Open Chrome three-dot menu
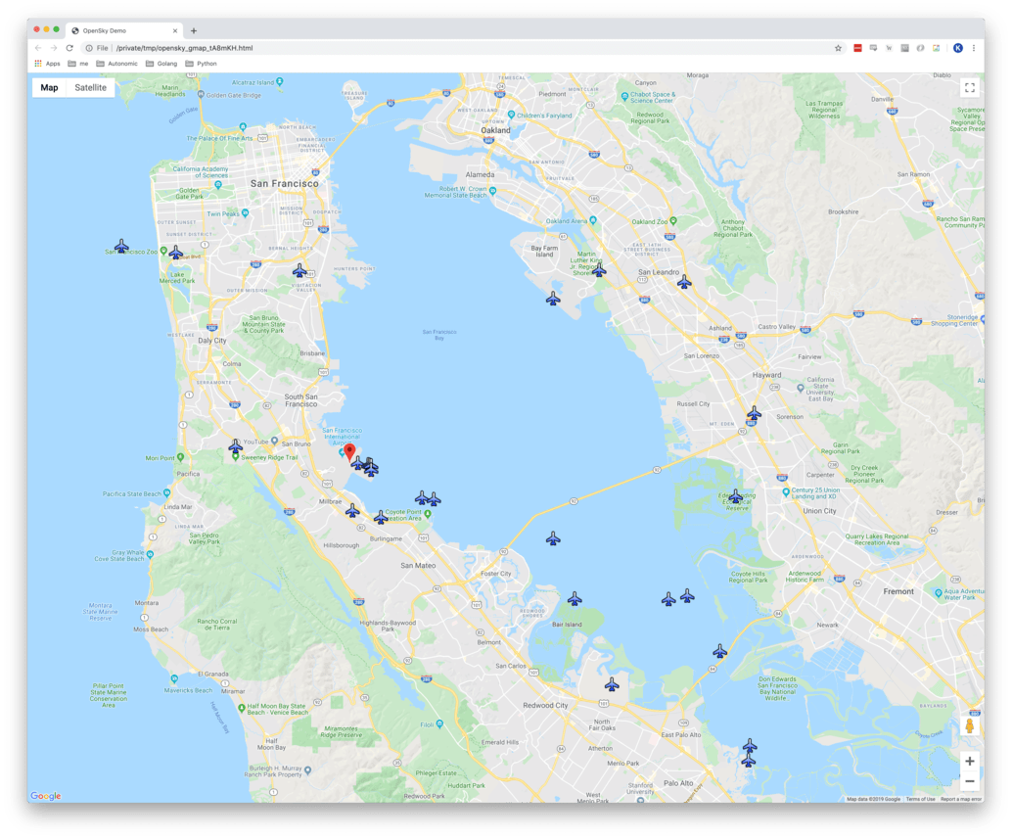 click(973, 48)
